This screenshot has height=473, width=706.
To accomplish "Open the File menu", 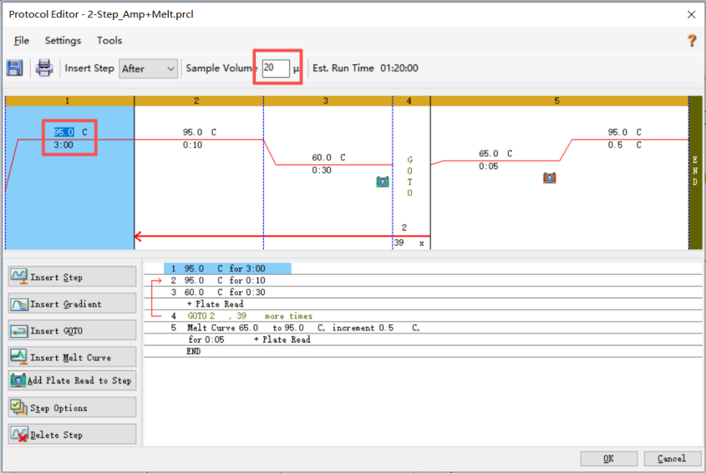I will coord(22,40).
